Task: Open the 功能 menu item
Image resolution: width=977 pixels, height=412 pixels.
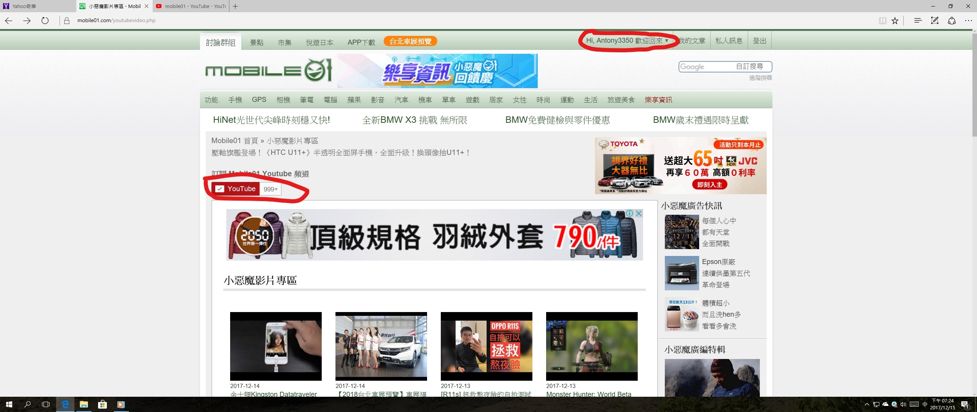Action: pos(211,100)
